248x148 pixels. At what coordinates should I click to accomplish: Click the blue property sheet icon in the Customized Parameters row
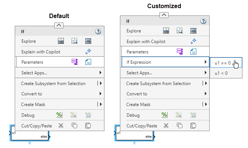click(x=193, y=52)
